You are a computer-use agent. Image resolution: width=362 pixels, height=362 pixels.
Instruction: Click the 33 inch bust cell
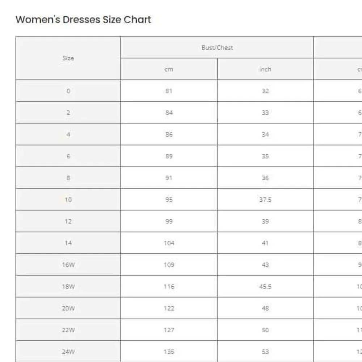click(265, 113)
